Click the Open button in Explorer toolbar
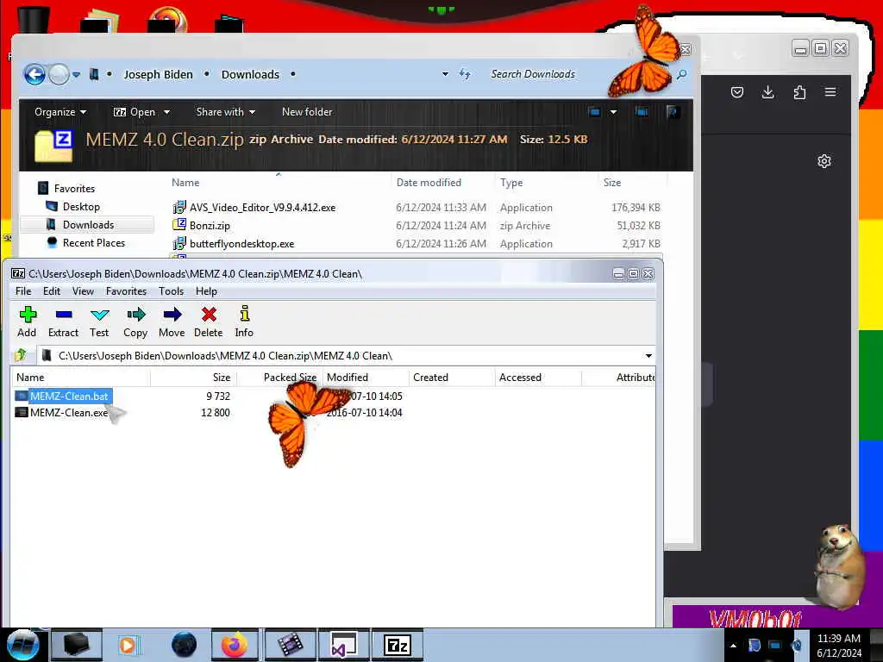This screenshot has width=883, height=662. point(134,112)
